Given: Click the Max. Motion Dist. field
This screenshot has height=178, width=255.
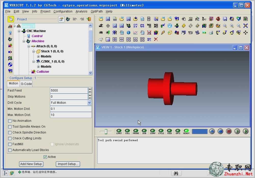Looking at the screenshot, I should point(71,115).
